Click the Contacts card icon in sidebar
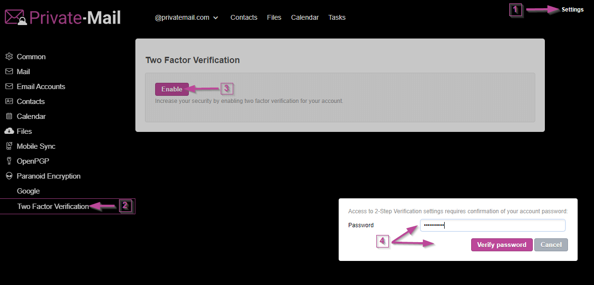Screen dimensions: 594x285 coord(9,102)
